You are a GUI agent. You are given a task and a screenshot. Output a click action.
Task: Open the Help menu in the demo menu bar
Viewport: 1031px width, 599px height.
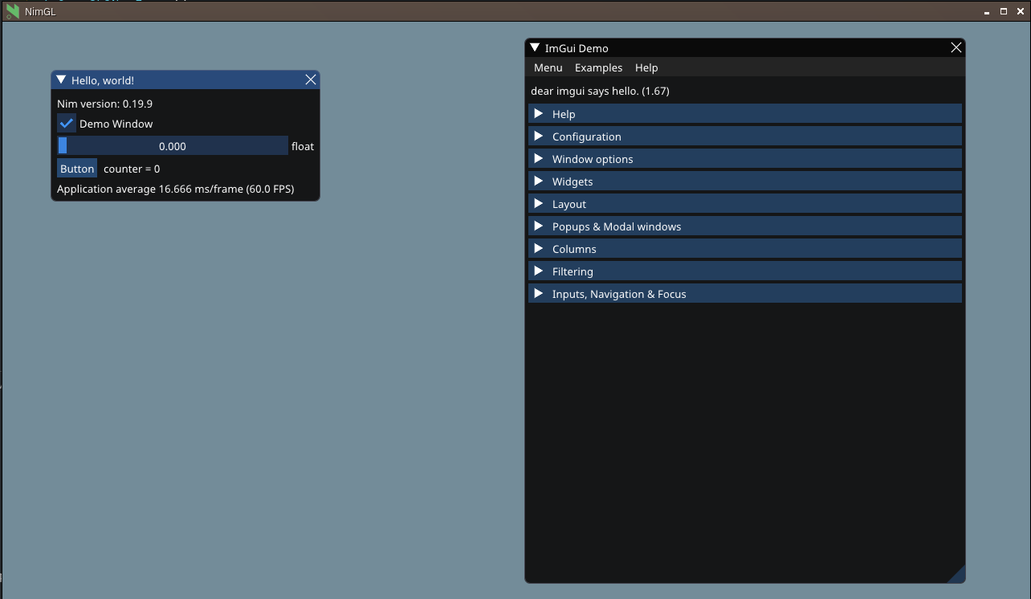click(x=646, y=67)
